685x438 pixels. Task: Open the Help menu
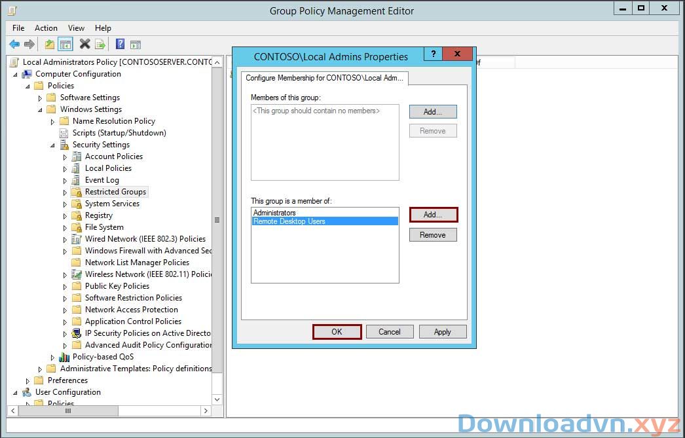click(103, 28)
